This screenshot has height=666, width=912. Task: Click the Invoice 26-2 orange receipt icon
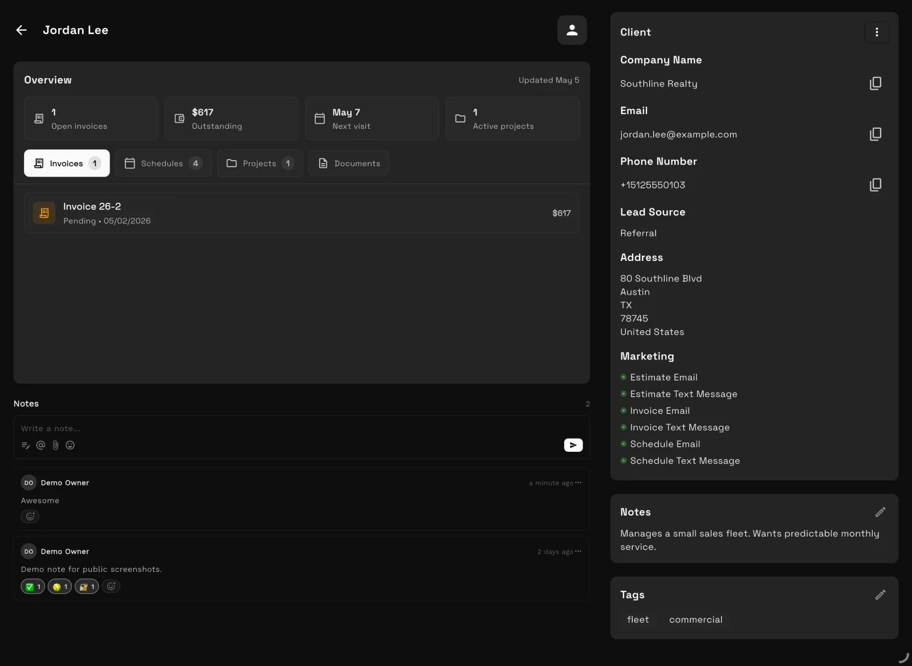pos(44,213)
